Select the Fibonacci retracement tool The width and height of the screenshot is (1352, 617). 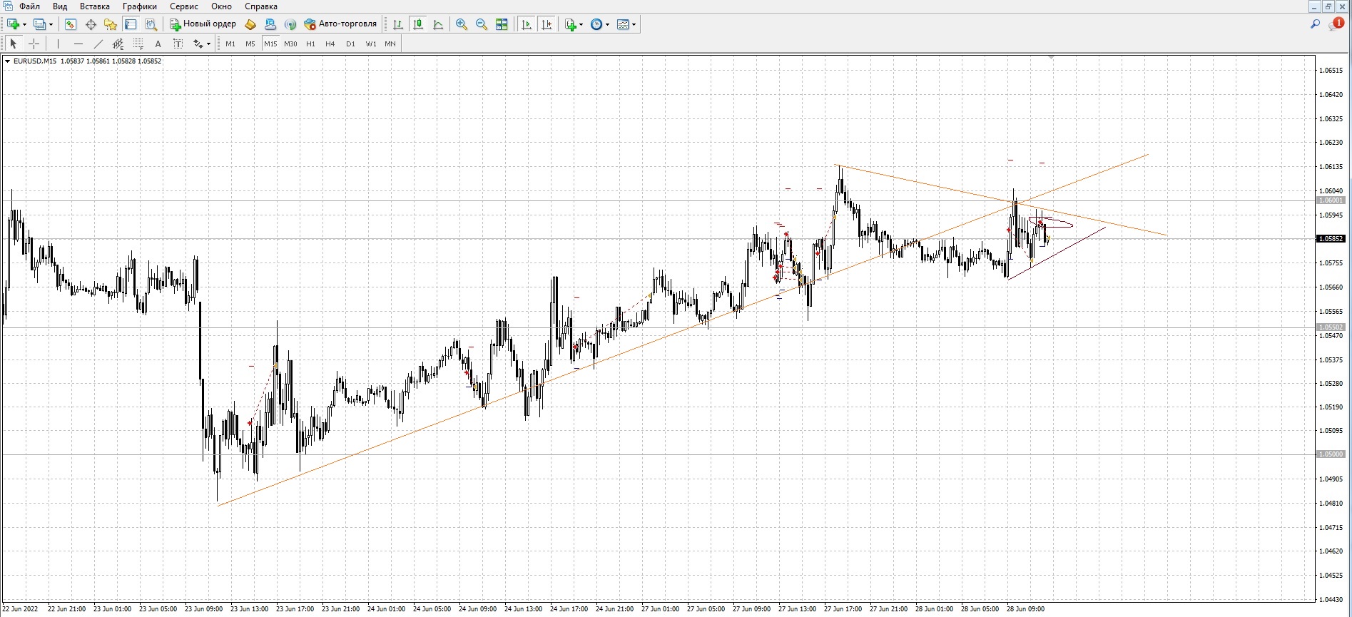click(x=138, y=44)
